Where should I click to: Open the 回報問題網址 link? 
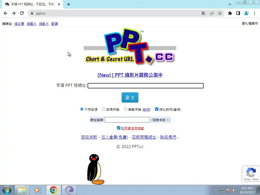[144, 137]
